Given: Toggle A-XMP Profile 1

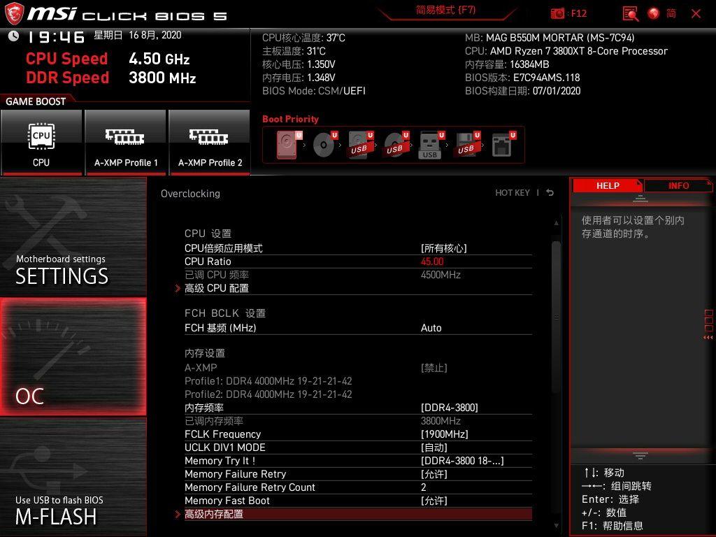Looking at the screenshot, I should [x=126, y=142].
